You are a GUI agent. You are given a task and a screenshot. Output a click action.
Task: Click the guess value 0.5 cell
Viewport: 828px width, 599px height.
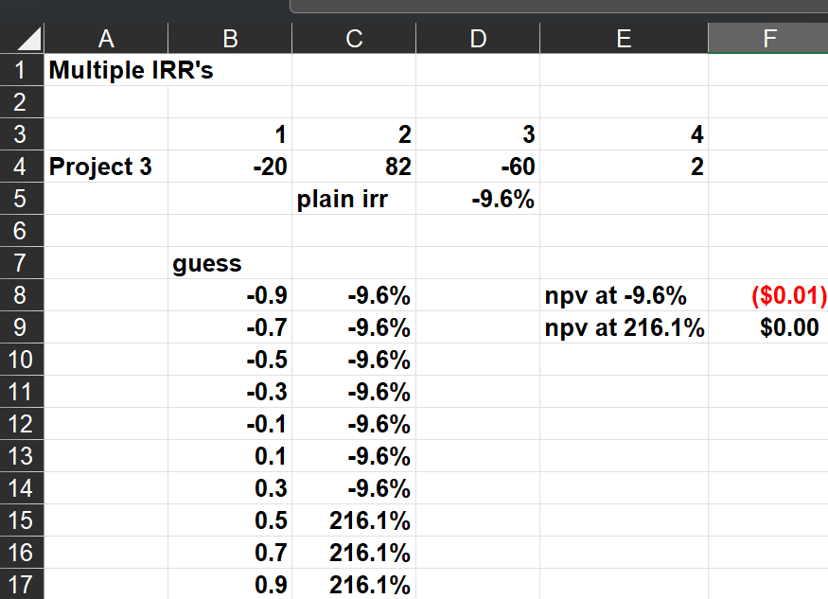point(230,520)
